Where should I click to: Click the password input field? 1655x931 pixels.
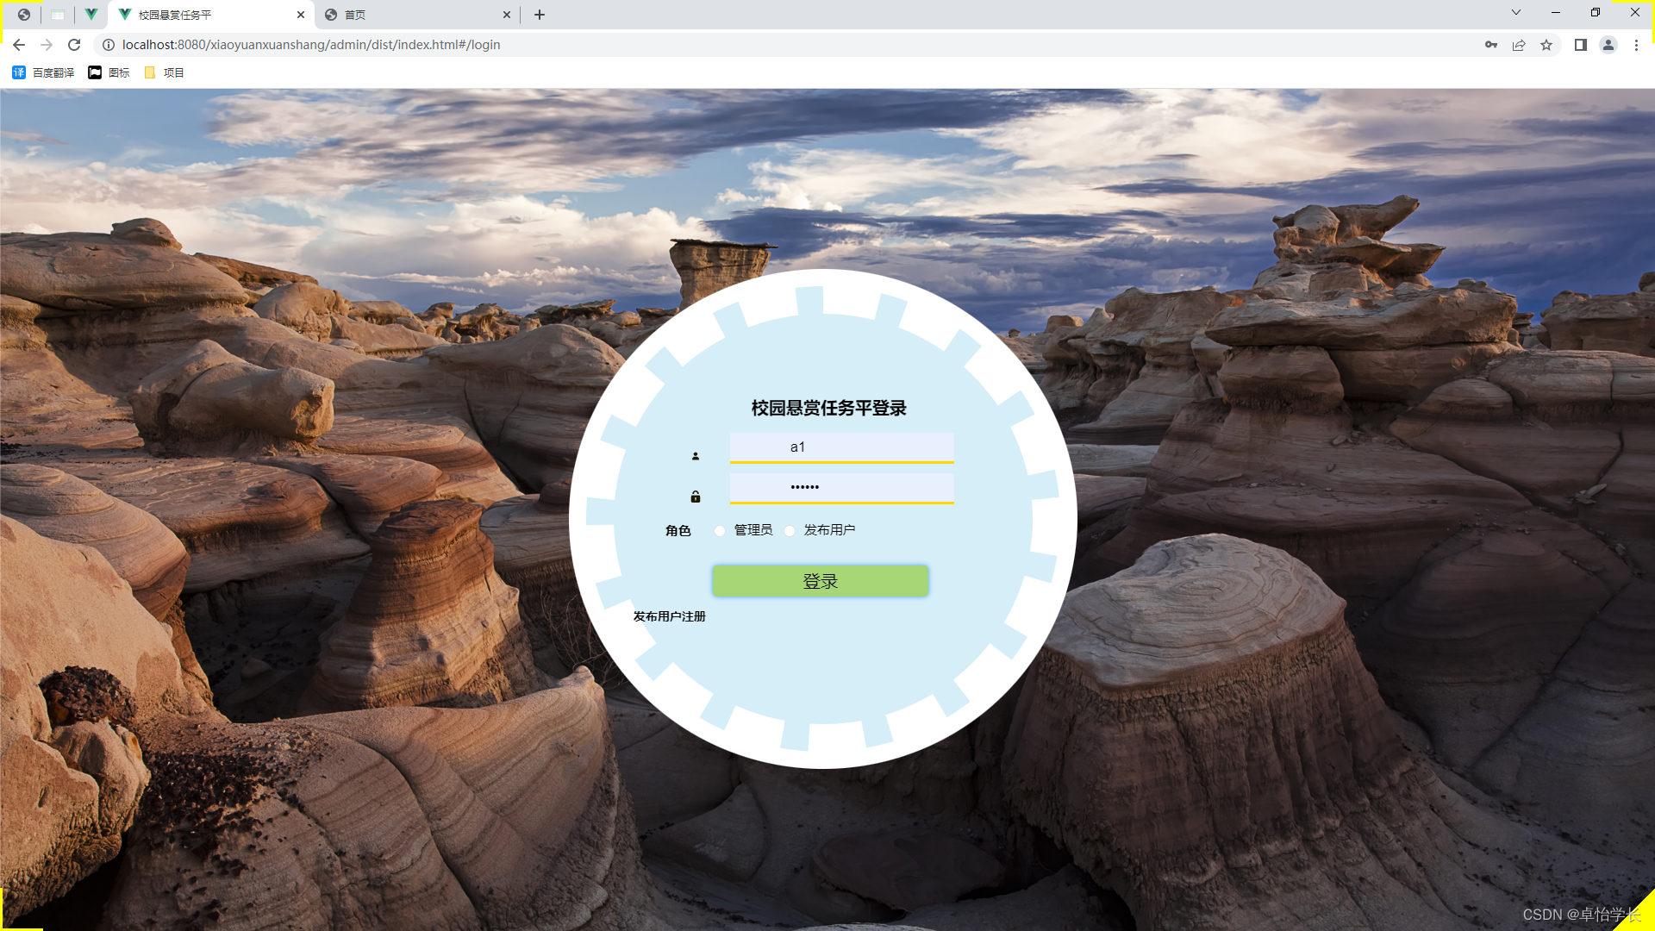point(841,487)
